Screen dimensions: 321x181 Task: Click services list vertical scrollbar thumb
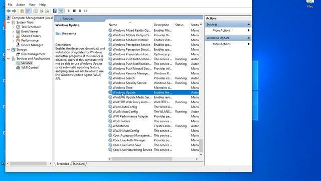201,145
